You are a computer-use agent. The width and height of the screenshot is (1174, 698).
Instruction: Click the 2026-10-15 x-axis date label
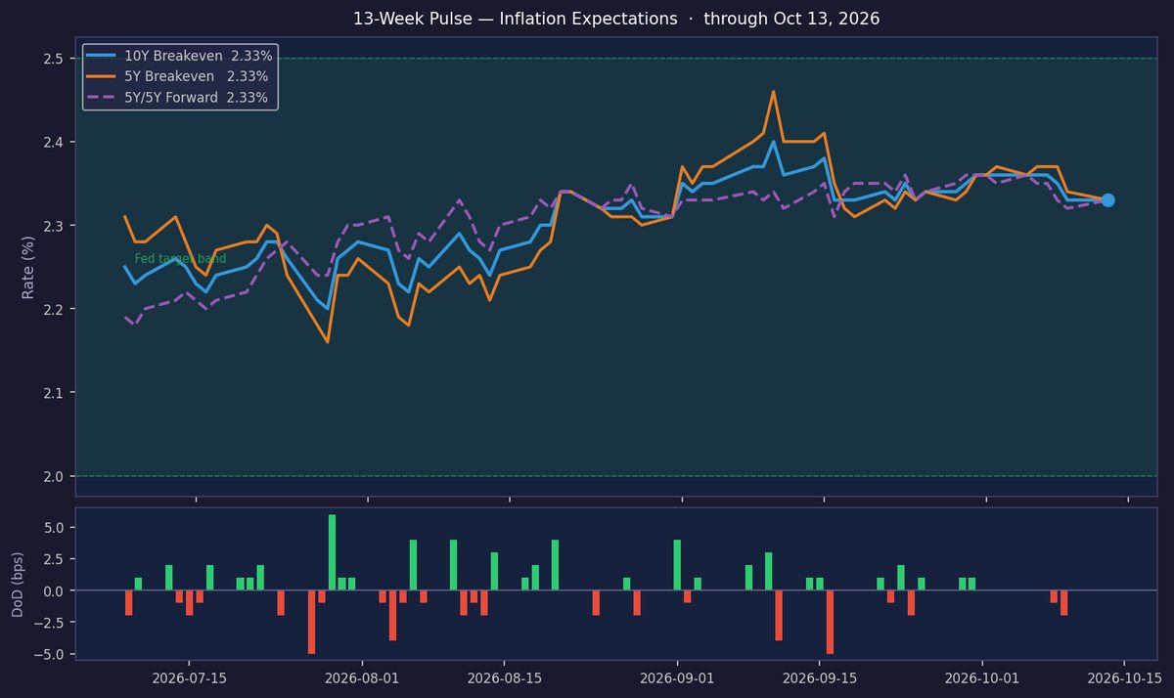click(x=1123, y=676)
